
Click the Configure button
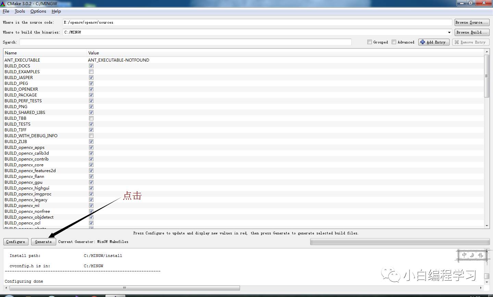(16, 242)
